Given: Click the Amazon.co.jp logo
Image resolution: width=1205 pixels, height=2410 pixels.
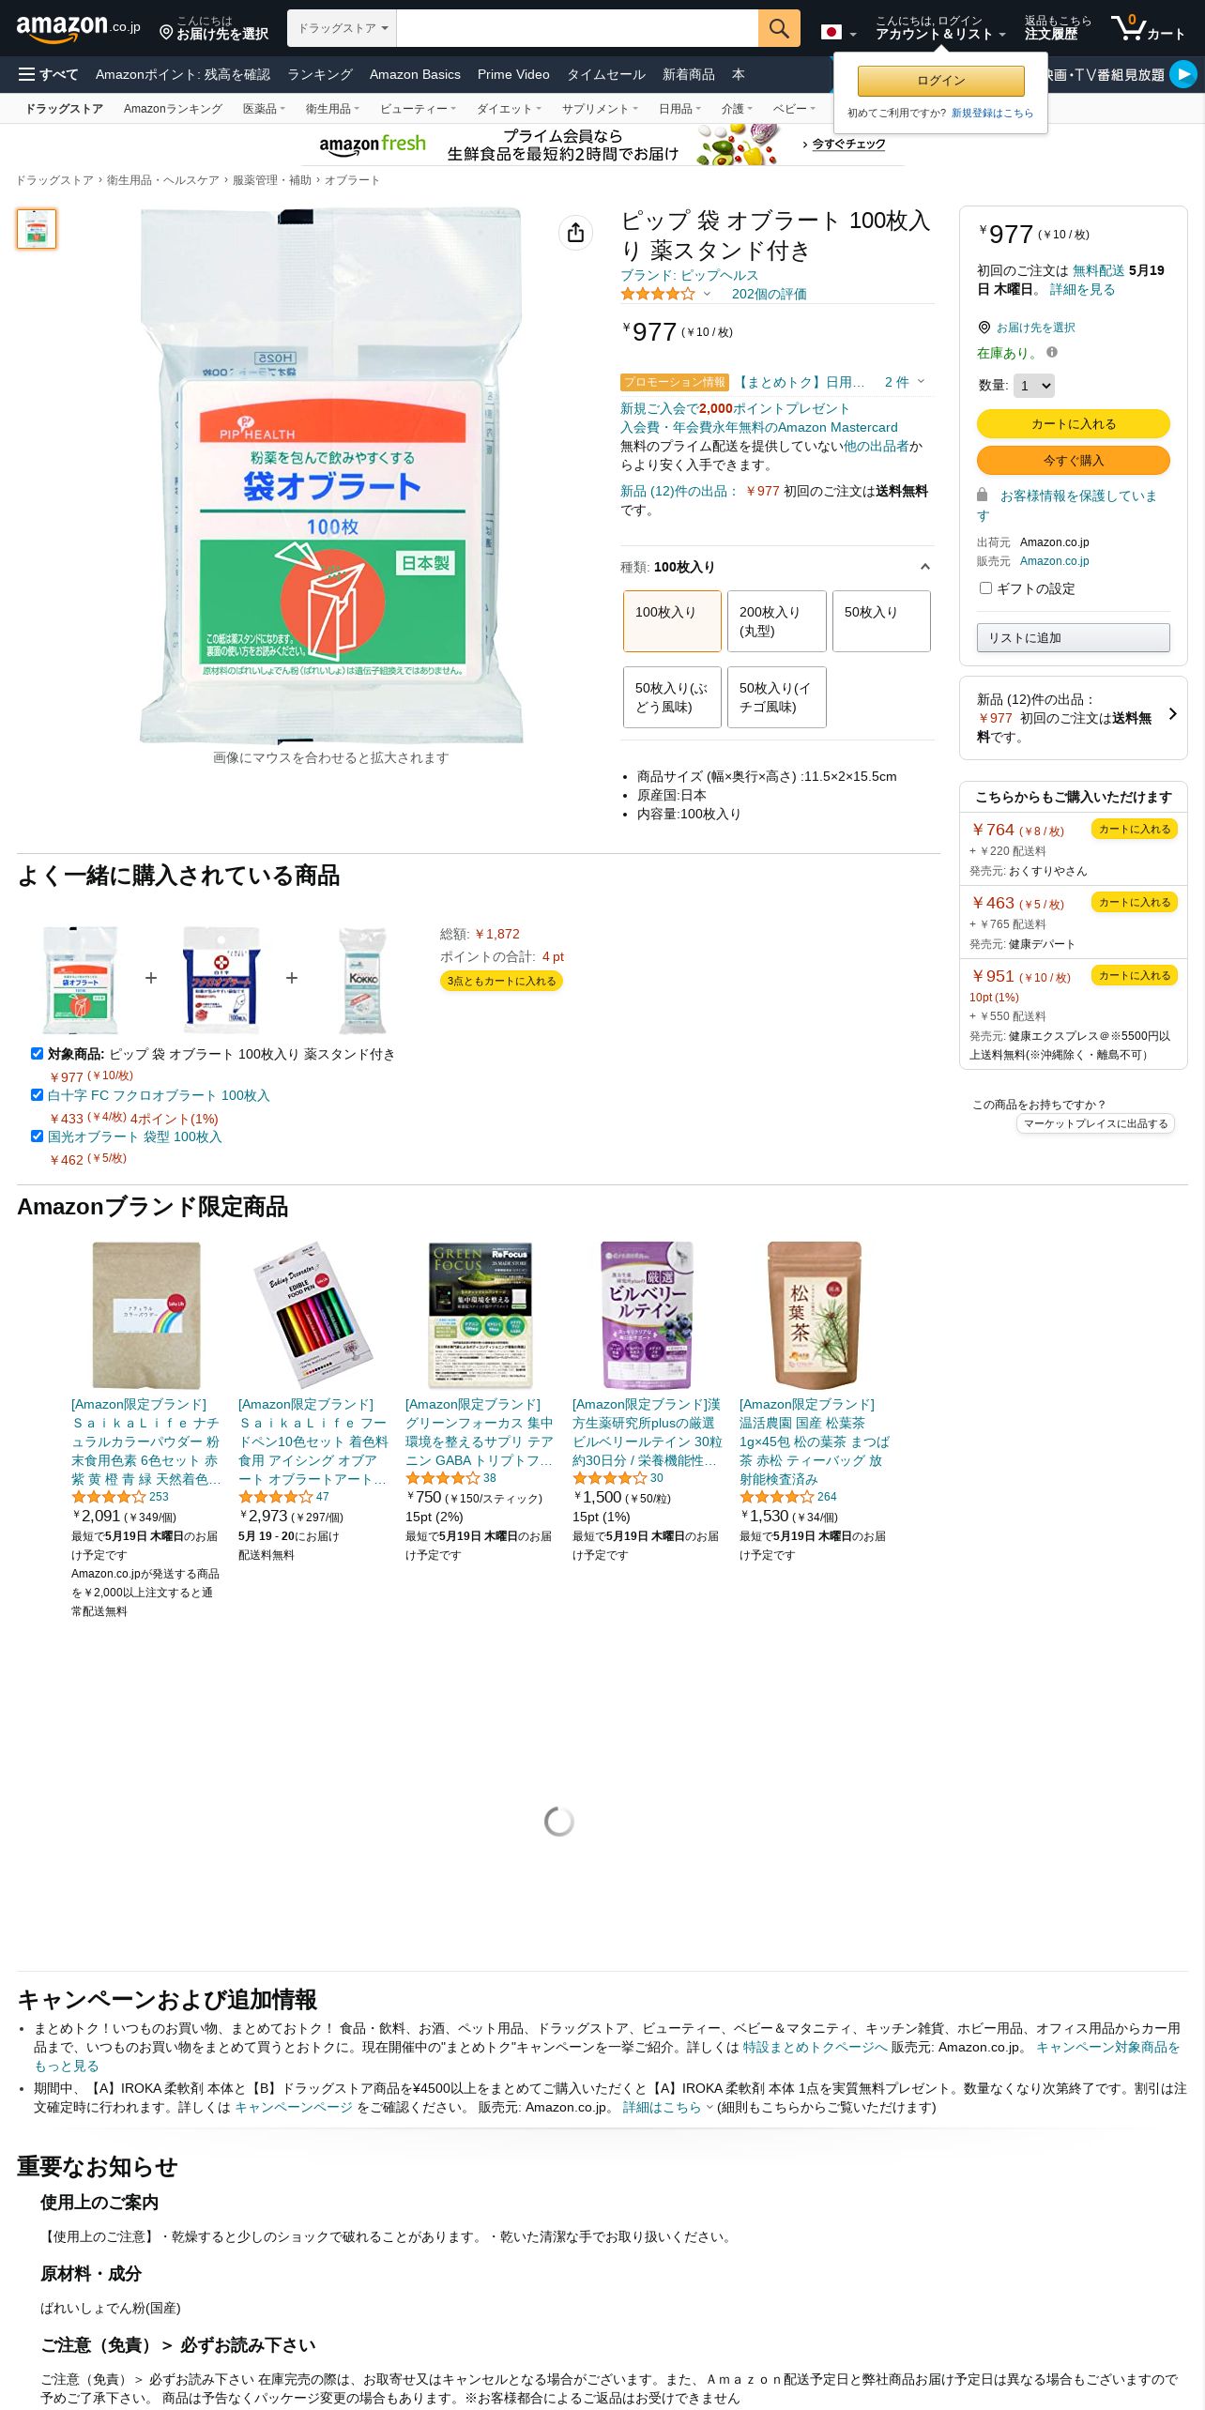Looking at the screenshot, I should [79, 29].
